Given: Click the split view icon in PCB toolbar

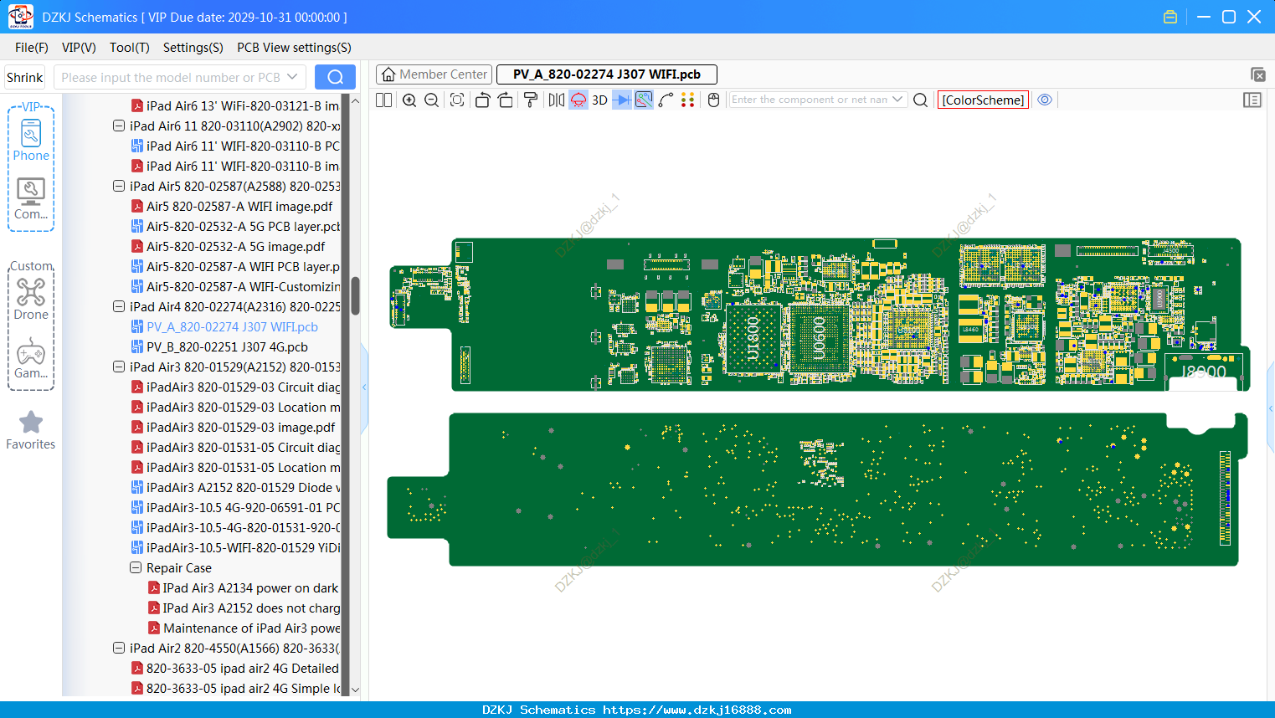Looking at the screenshot, I should click(x=383, y=100).
